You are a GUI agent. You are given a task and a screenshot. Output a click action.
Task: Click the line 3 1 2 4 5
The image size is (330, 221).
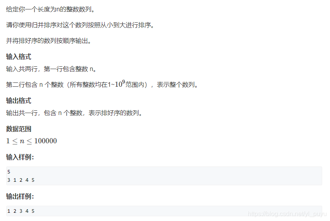[x=21, y=180]
